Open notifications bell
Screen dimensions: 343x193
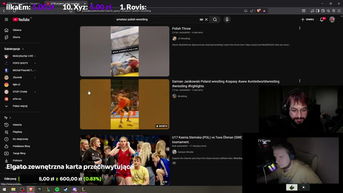tap(322, 19)
